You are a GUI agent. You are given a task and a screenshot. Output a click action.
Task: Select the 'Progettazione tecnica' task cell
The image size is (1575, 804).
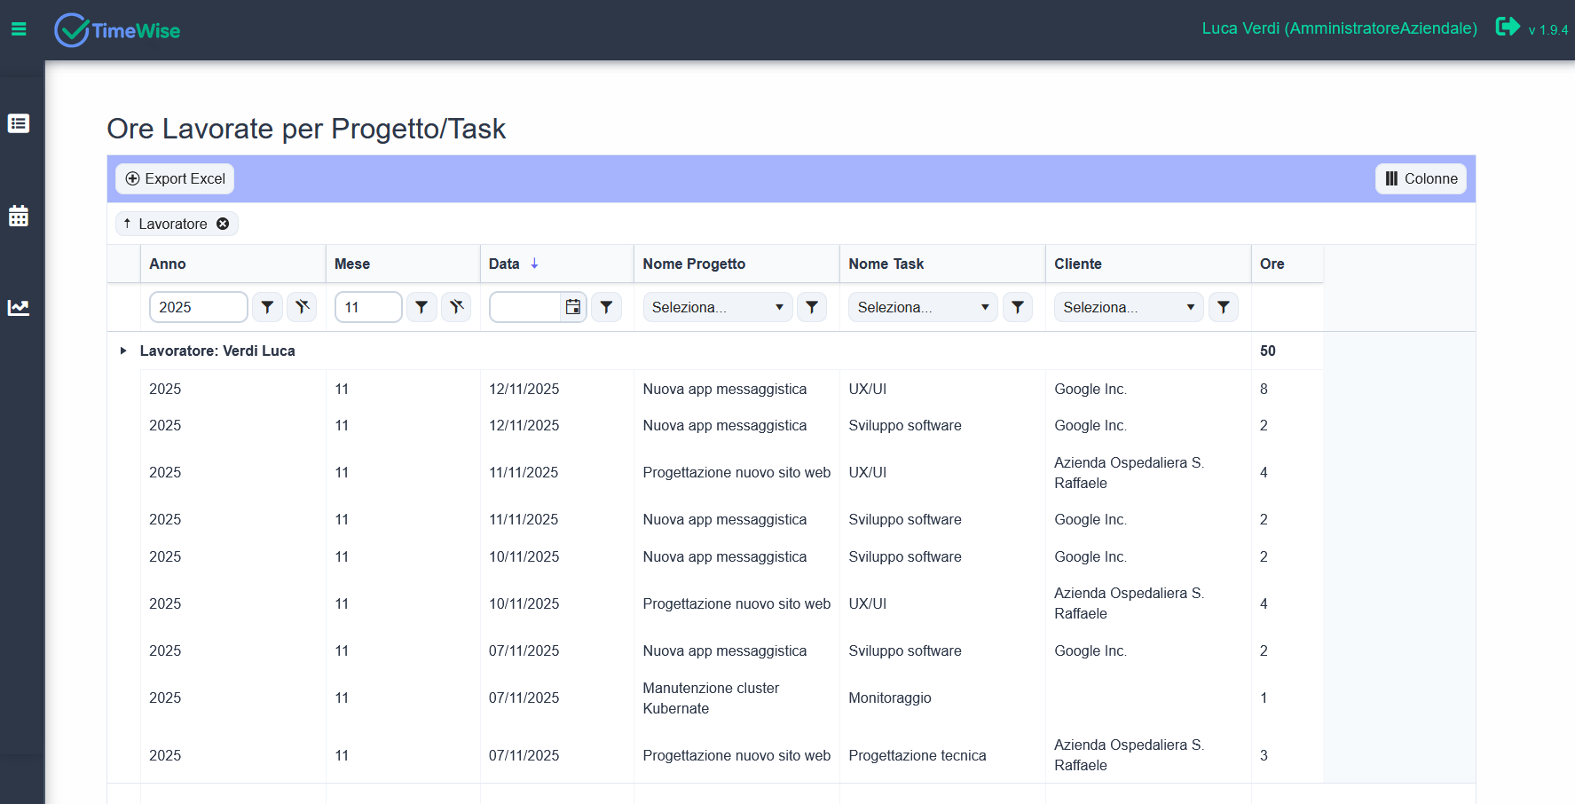tap(942, 755)
